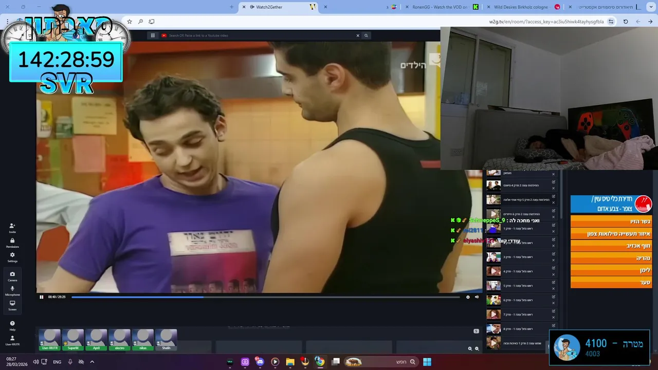Choose the חוף אכזיב answer option
Image resolution: width=658 pixels, height=370 pixels.
point(611,246)
